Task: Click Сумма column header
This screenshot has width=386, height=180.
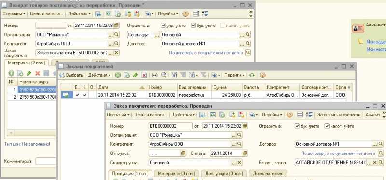Action: pyautogui.click(x=227, y=87)
